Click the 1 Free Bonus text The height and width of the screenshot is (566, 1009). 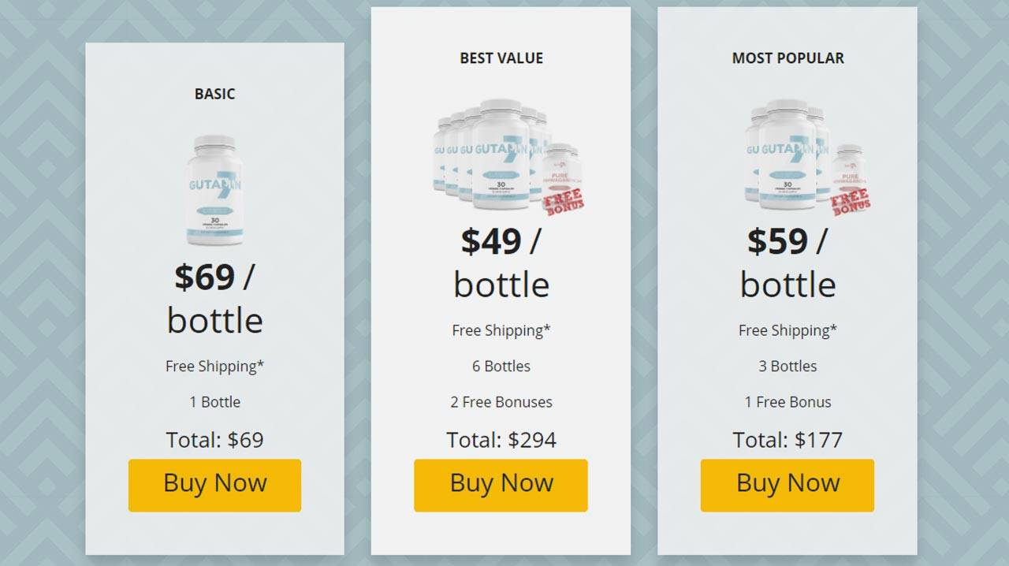click(787, 402)
